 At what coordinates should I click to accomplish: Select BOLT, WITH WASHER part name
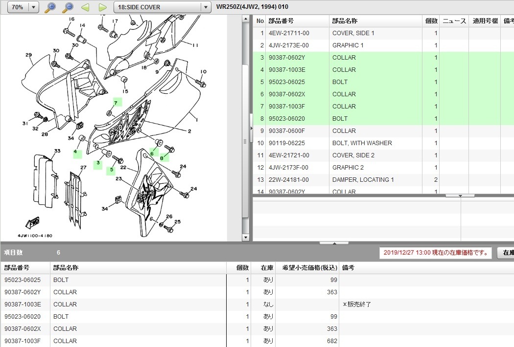tap(362, 143)
